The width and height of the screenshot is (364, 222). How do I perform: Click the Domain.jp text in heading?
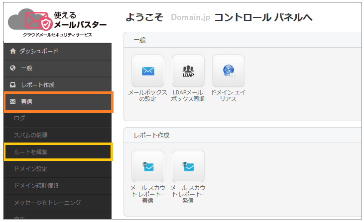[x=191, y=17]
